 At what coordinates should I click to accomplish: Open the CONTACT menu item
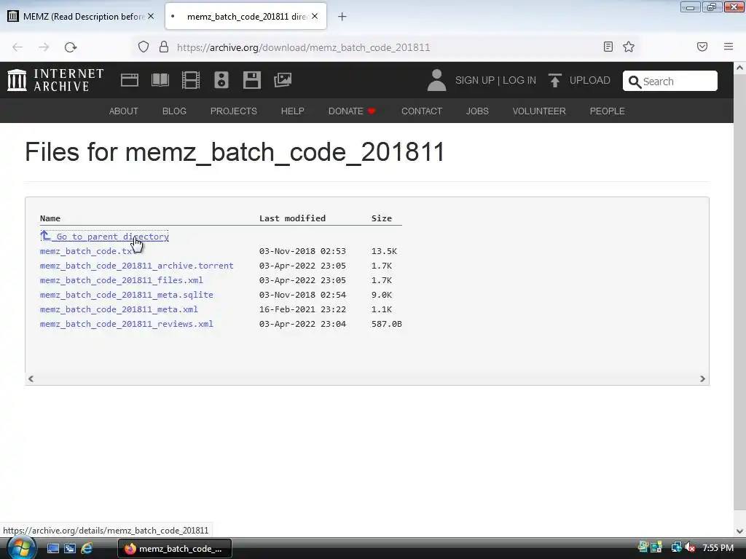coord(422,111)
